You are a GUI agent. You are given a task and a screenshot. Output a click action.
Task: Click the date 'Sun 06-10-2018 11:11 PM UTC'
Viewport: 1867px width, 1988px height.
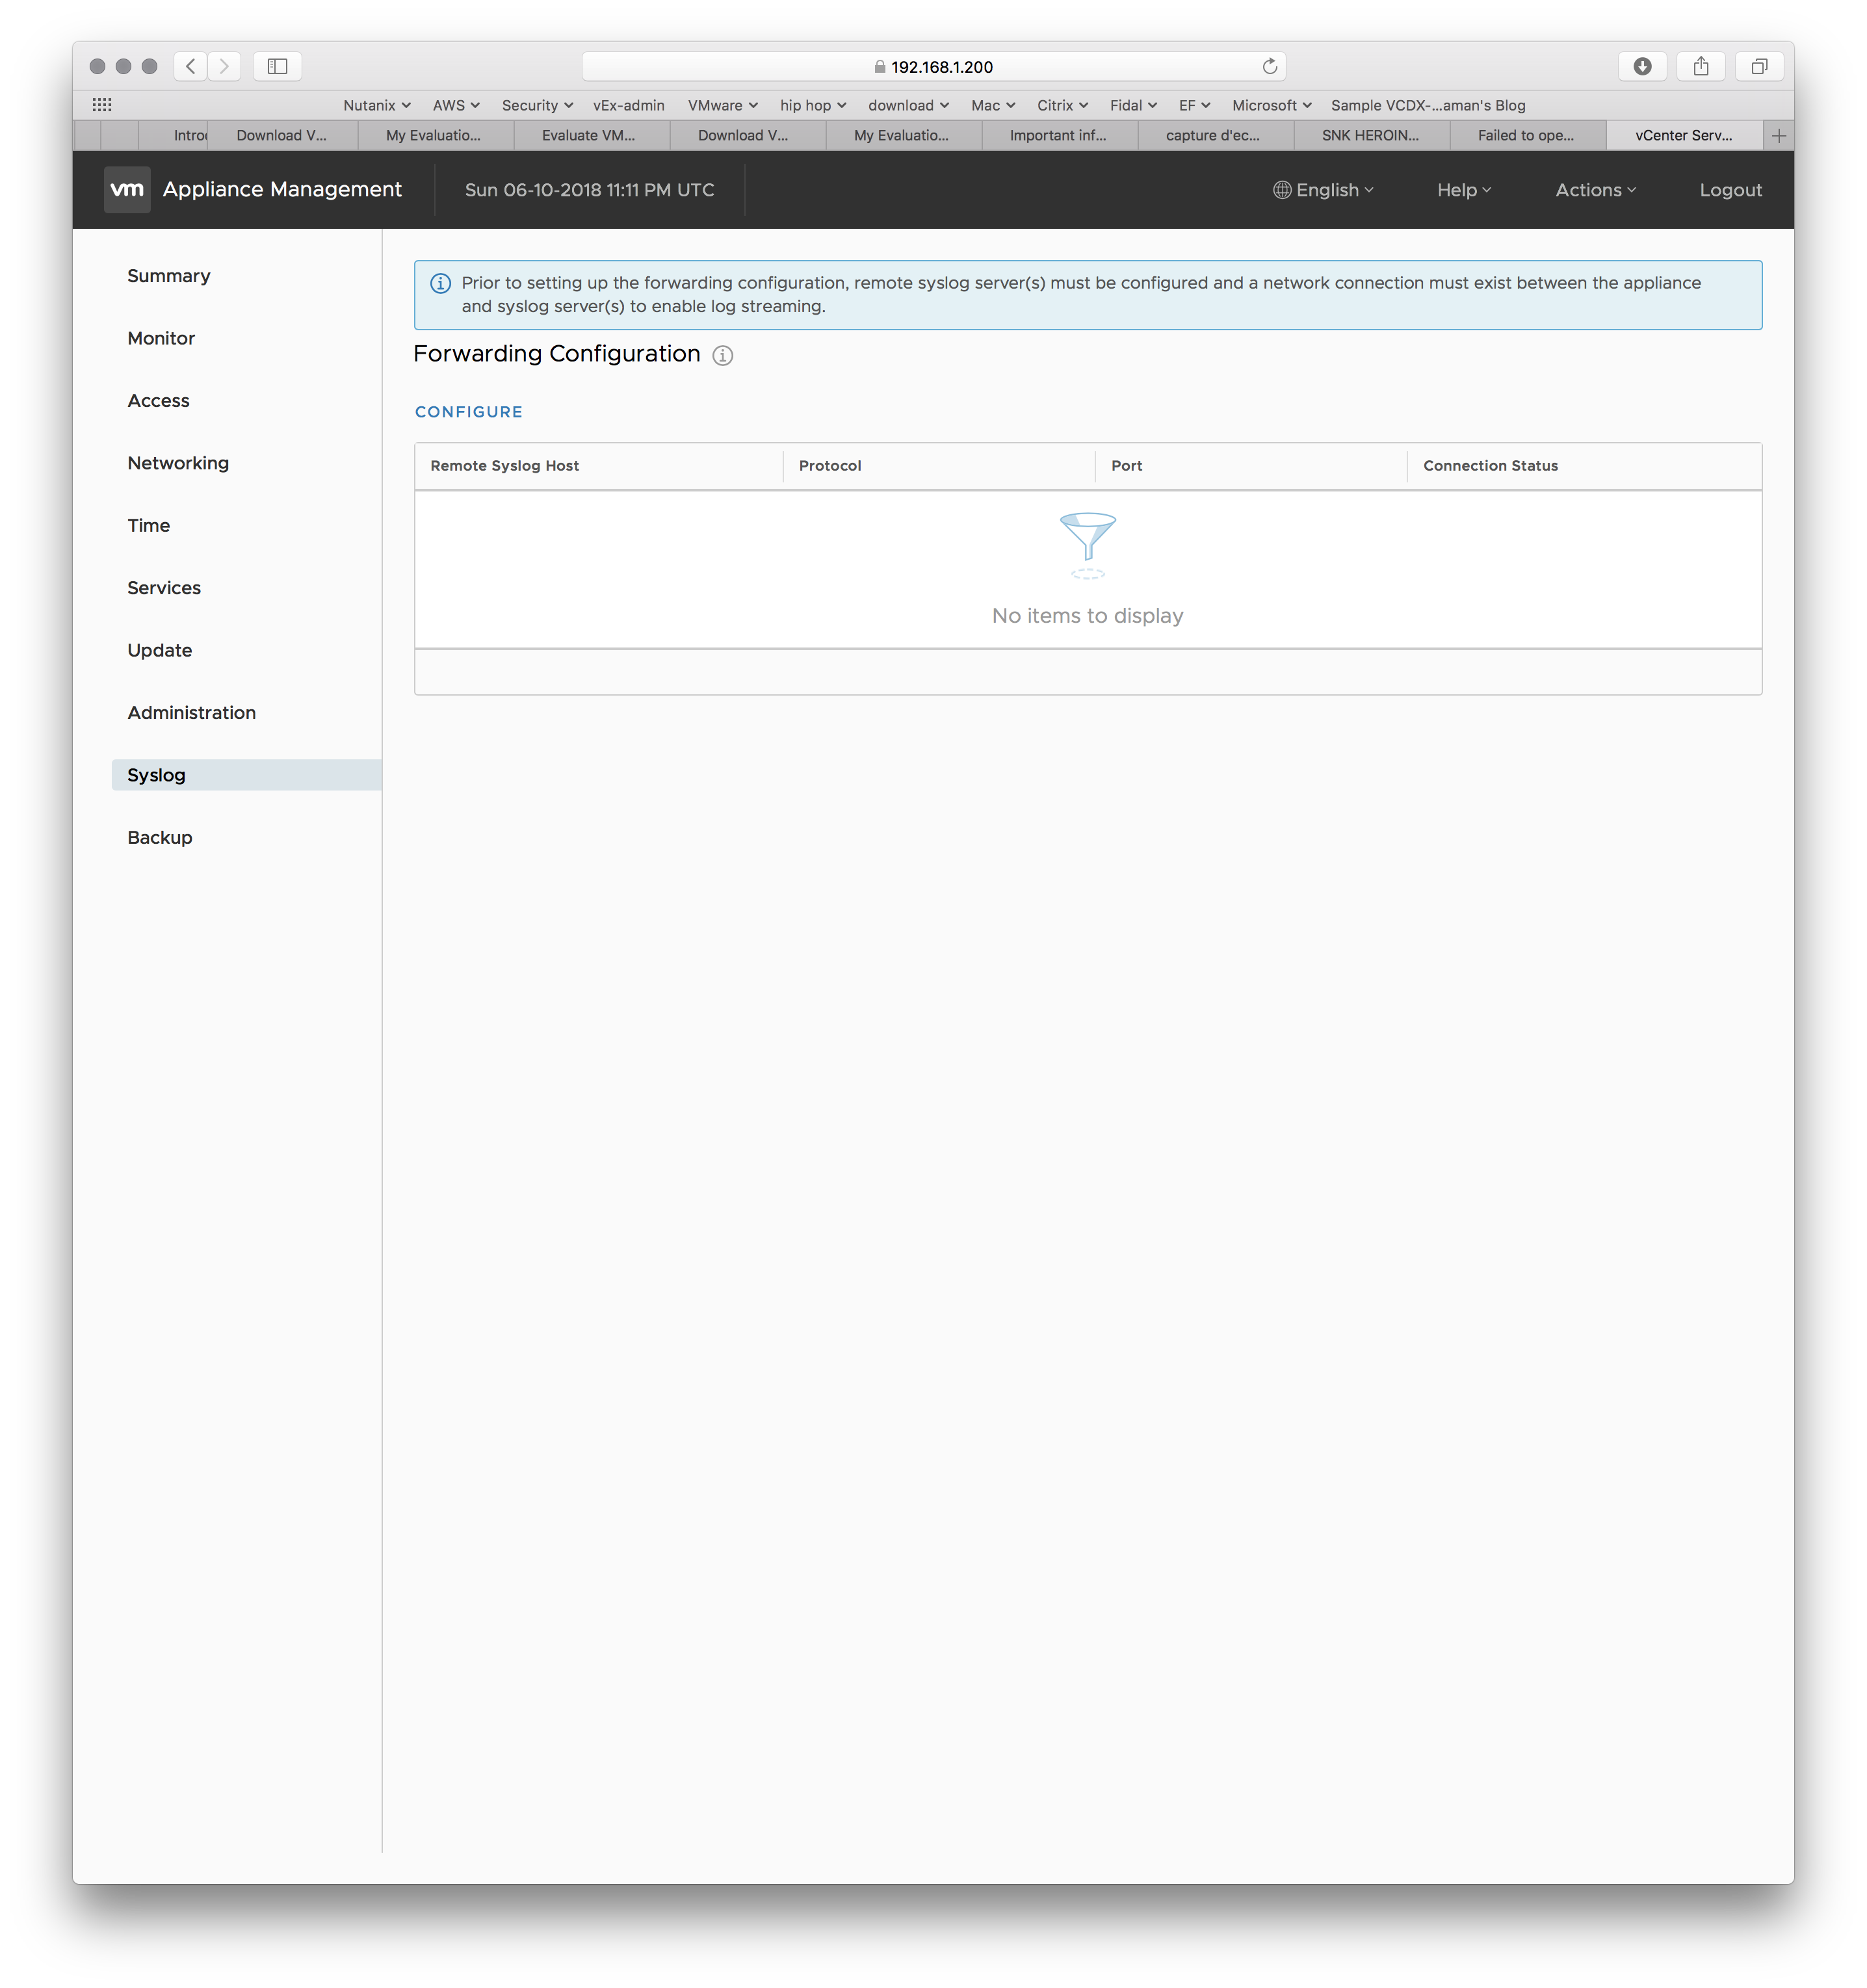click(589, 190)
